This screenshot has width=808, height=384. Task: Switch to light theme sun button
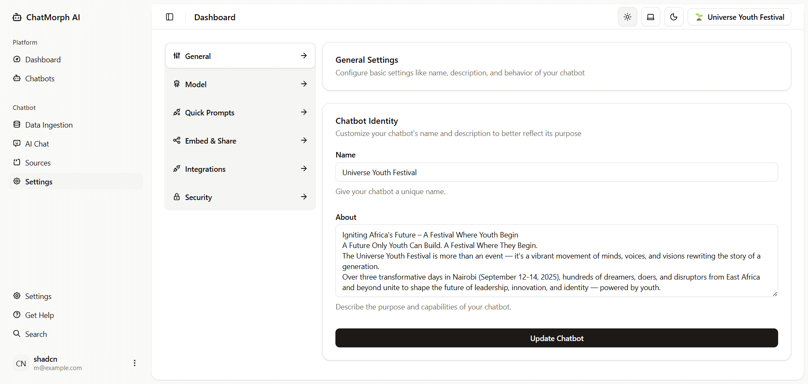627,17
